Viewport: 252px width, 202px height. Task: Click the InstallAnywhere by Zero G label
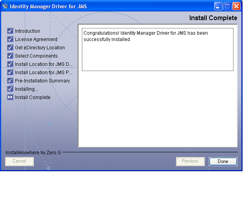pos(33,153)
